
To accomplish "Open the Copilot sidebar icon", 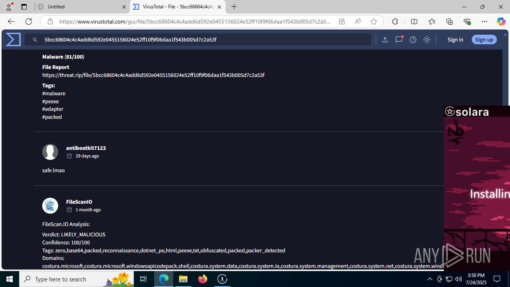I will click(x=501, y=22).
